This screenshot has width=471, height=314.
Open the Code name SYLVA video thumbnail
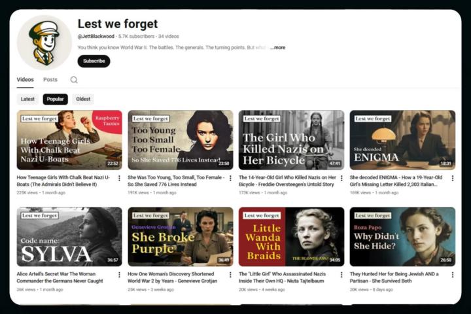click(x=69, y=237)
